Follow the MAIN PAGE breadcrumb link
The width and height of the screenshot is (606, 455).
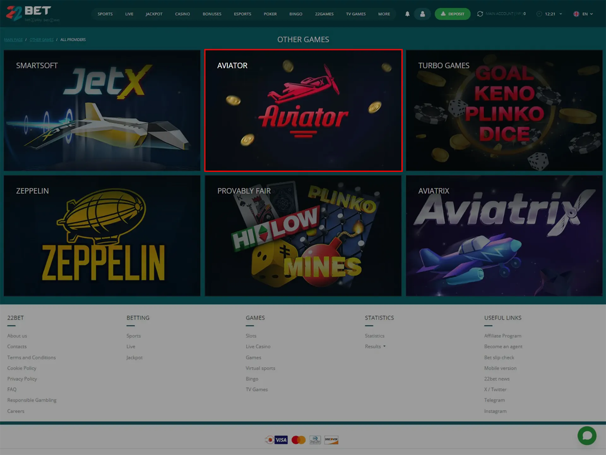tap(13, 40)
